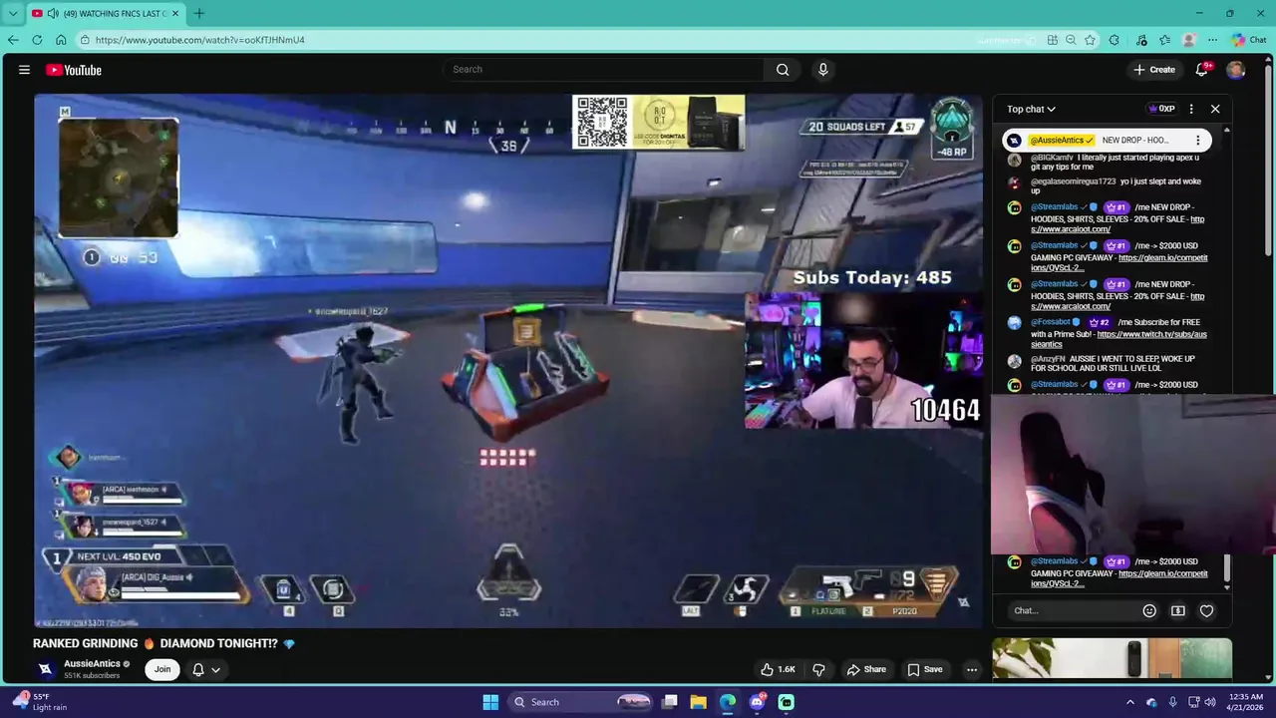
Task: Open the emoji picker in chat
Action: (1149, 610)
